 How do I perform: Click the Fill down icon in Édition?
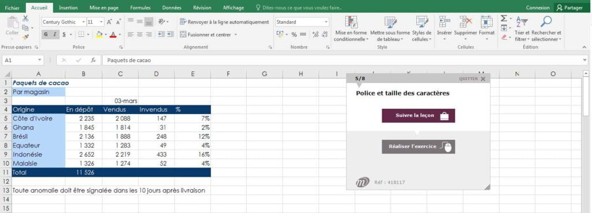pyautogui.click(x=504, y=28)
